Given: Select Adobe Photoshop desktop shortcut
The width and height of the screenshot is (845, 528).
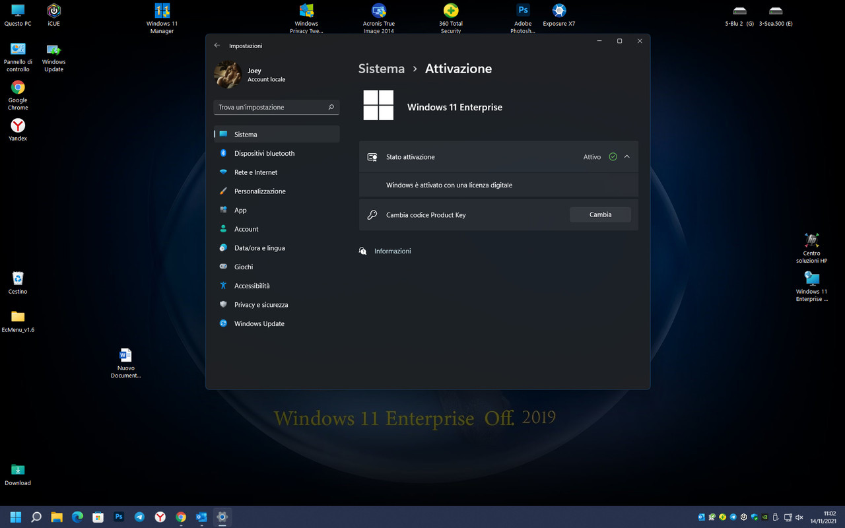Looking at the screenshot, I should click(523, 18).
